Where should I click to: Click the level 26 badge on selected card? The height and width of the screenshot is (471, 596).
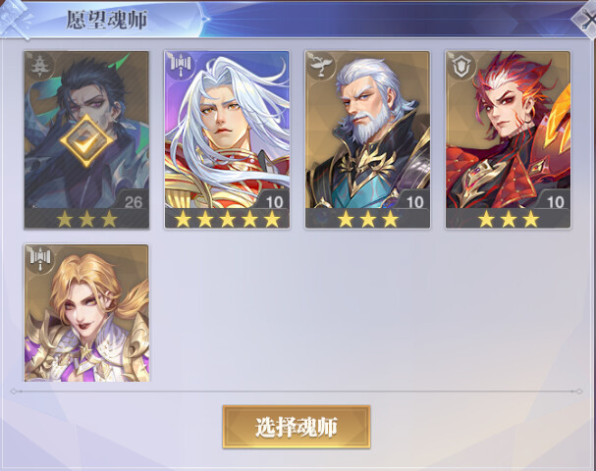[132, 200]
